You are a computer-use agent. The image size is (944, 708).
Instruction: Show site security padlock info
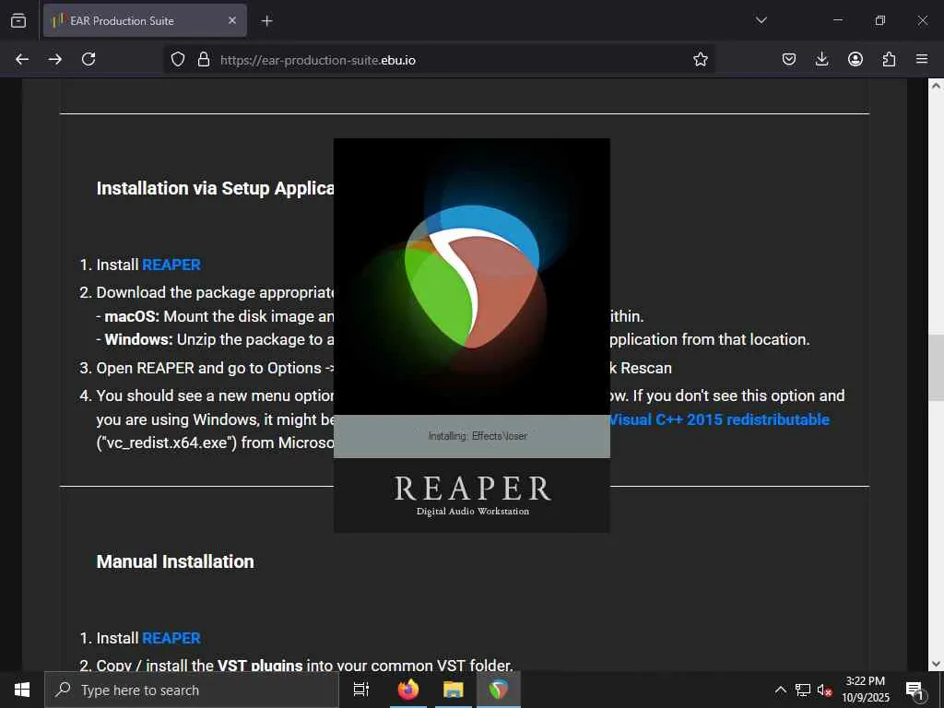pos(204,59)
